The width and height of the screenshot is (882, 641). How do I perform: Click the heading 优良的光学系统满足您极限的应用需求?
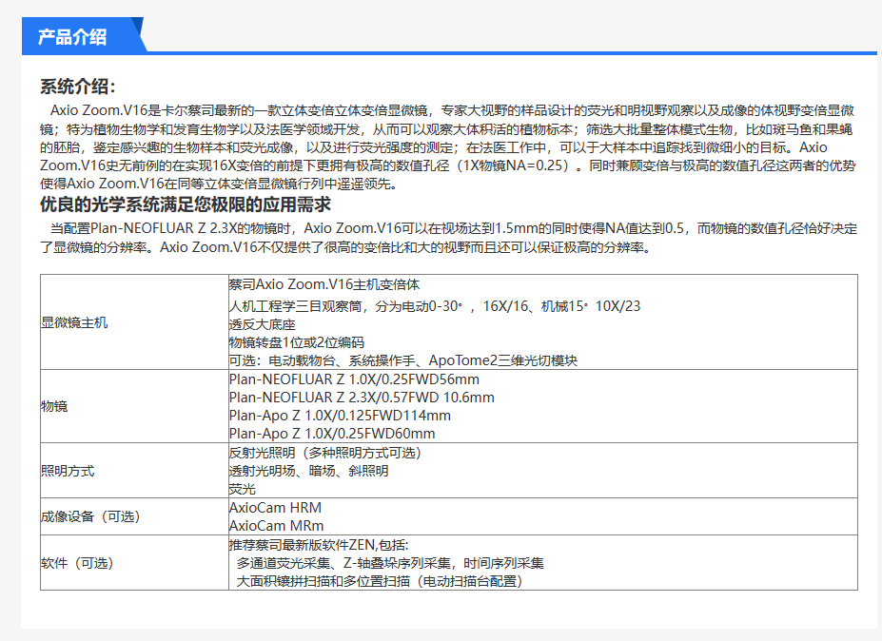coord(186,204)
